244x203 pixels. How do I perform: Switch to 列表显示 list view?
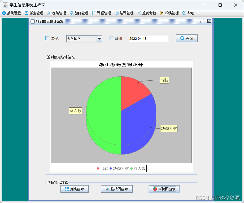click(75, 189)
